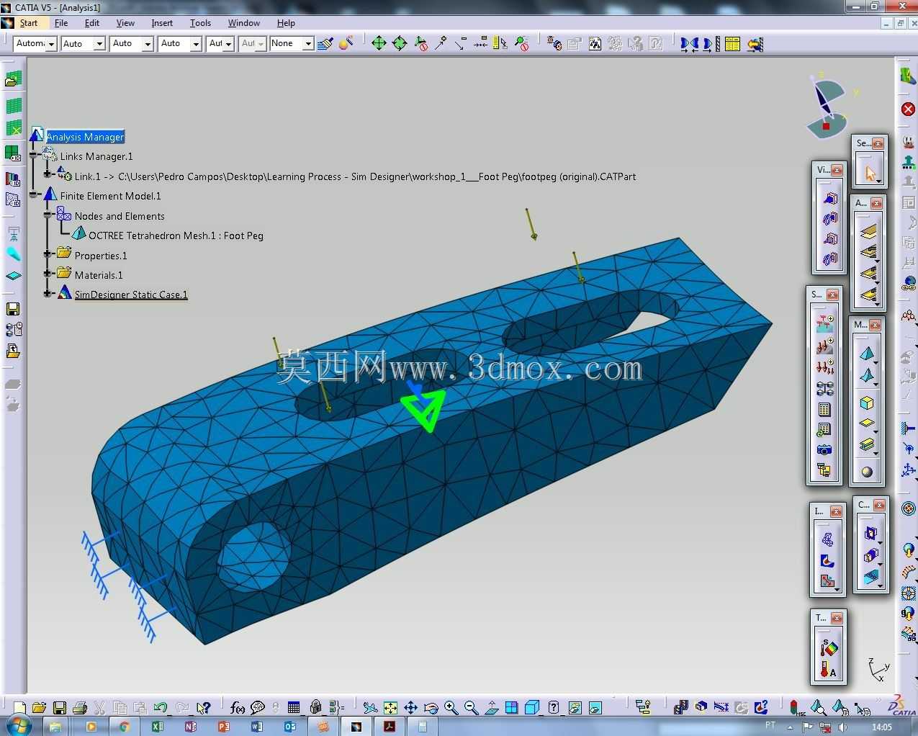Collapse the Nodes and Elements node
The width and height of the screenshot is (918, 736).
coord(48,214)
